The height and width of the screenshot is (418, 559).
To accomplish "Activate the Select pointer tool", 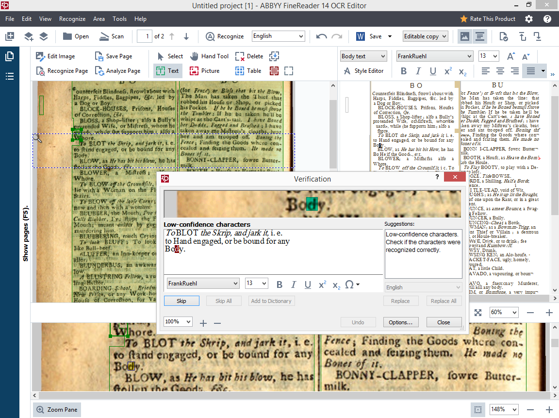I will [170, 56].
